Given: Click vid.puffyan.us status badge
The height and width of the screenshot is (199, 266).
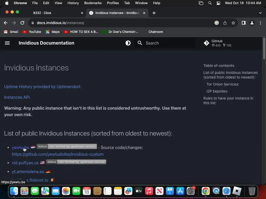Looking at the screenshot, I should (x=76, y=162).
